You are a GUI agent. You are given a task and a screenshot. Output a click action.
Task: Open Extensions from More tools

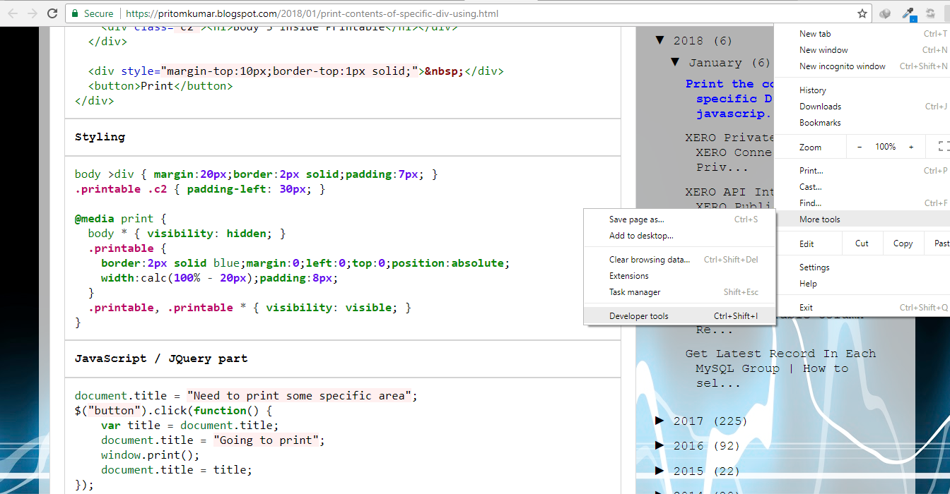(679, 276)
